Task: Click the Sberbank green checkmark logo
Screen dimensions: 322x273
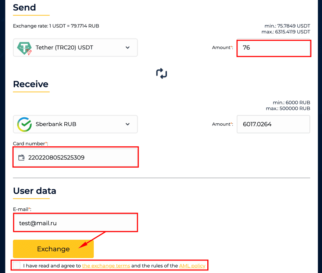Action: point(24,124)
